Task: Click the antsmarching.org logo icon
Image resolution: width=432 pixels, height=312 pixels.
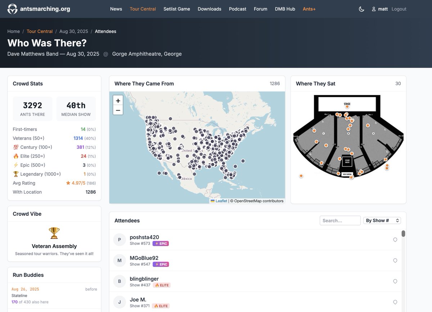Action: (x=13, y=9)
